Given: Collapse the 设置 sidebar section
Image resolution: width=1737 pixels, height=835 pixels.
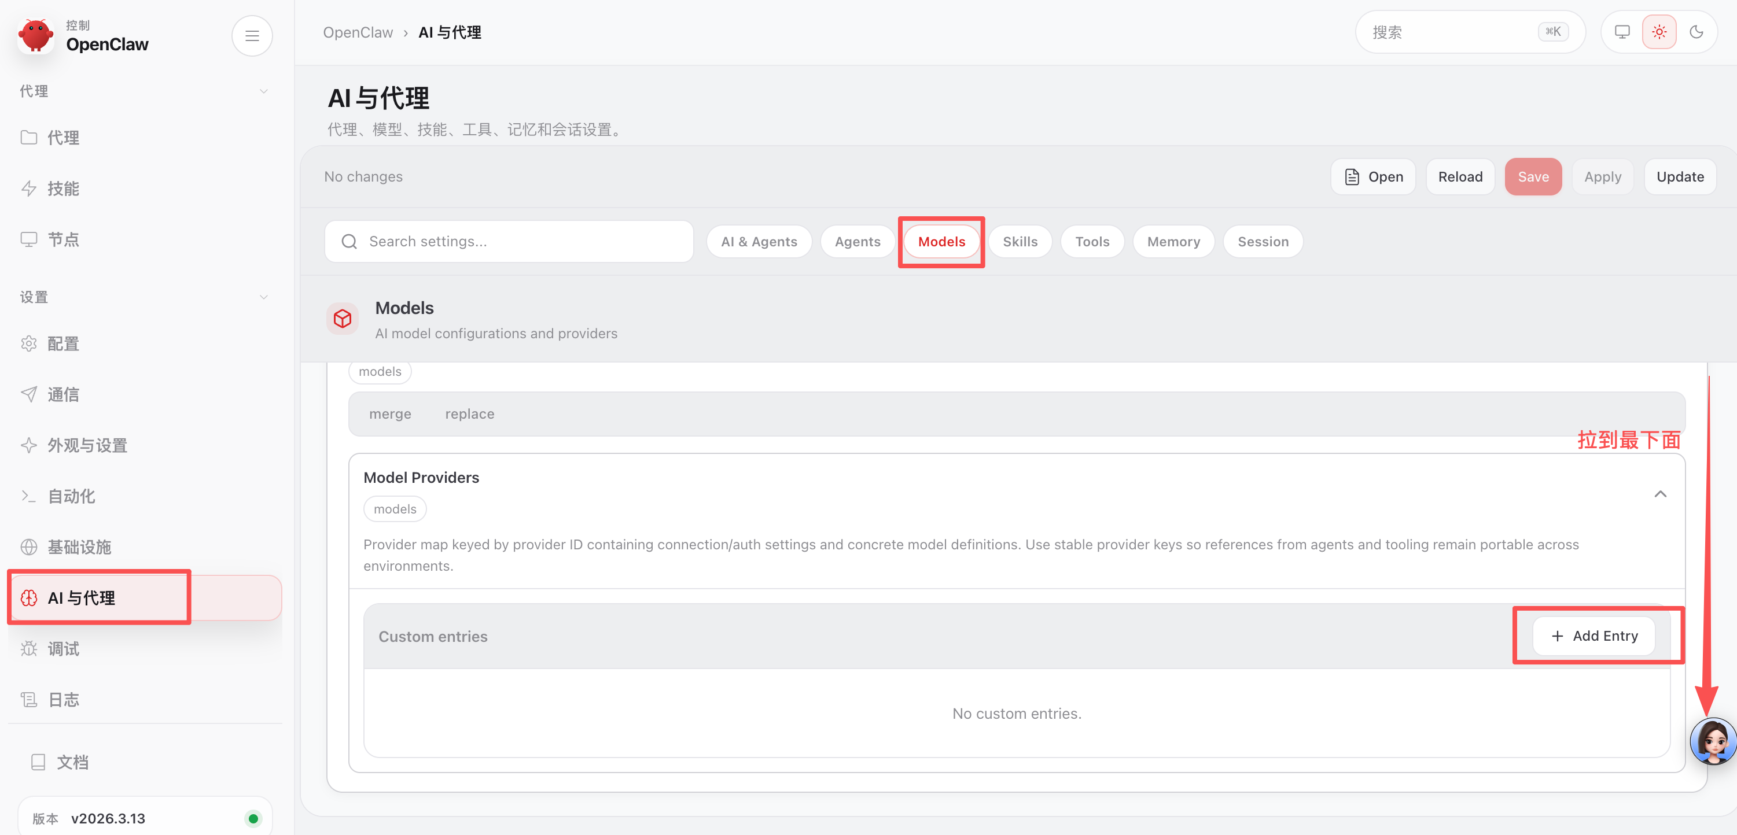Looking at the screenshot, I should 264,297.
